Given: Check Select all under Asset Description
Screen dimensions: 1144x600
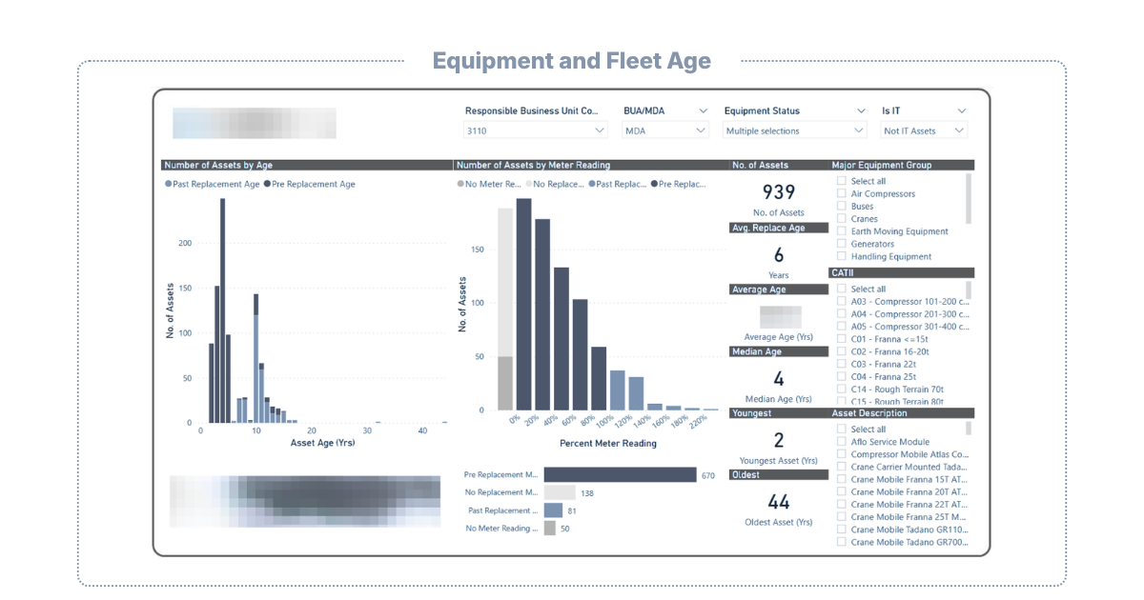Looking at the screenshot, I should click(842, 429).
